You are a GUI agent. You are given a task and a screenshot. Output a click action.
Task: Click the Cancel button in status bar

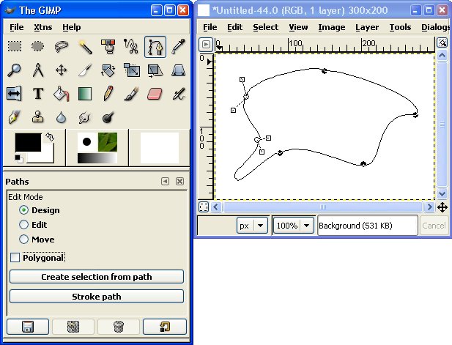click(x=434, y=226)
